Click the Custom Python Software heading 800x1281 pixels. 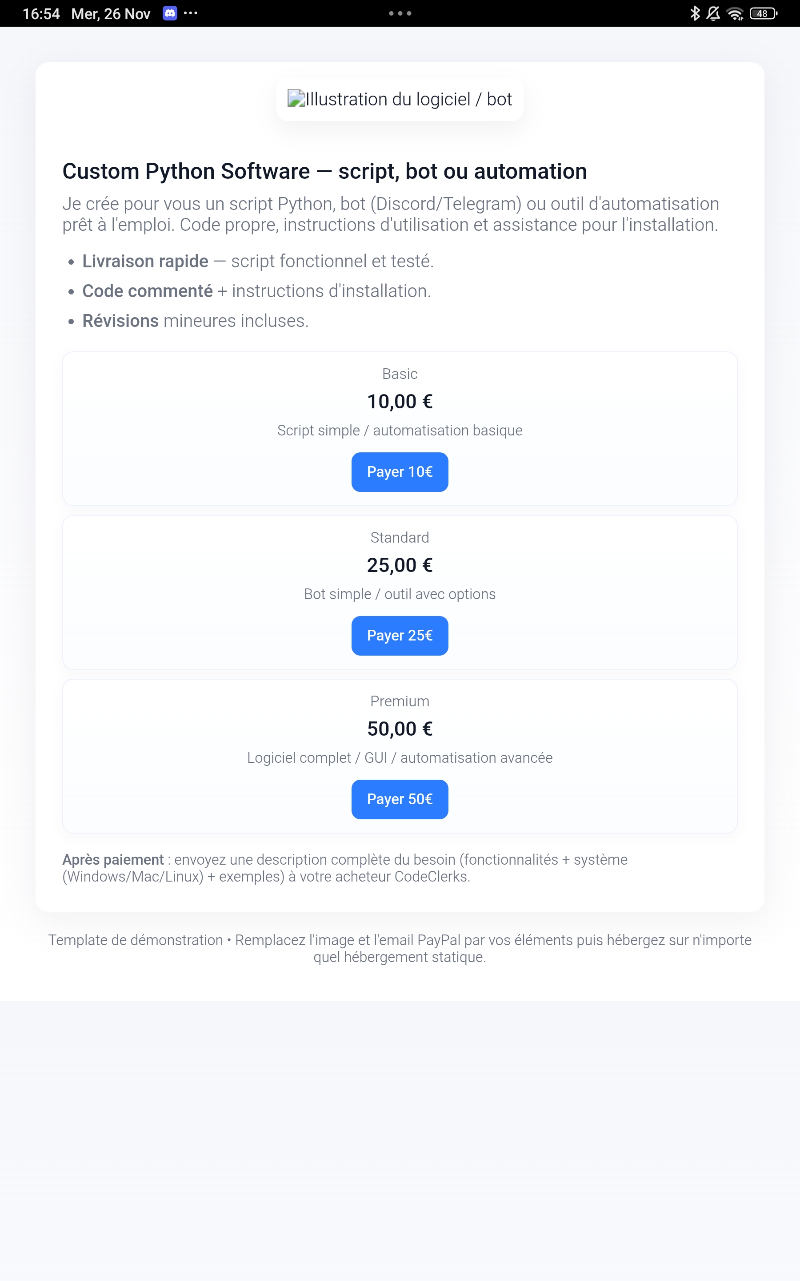(324, 170)
